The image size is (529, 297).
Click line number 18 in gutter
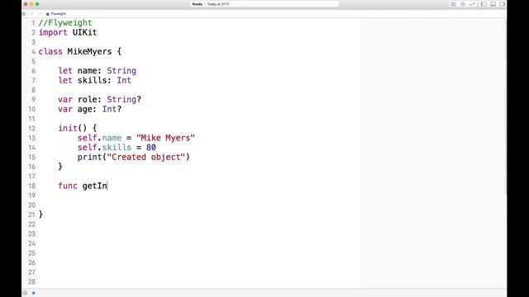tap(31, 186)
